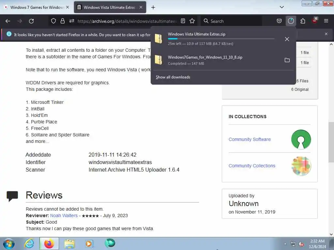Screen dimensions: 334x250
Task: Cancel the Windows Vista Ultimate Extras.zip download
Action: pos(287,39)
